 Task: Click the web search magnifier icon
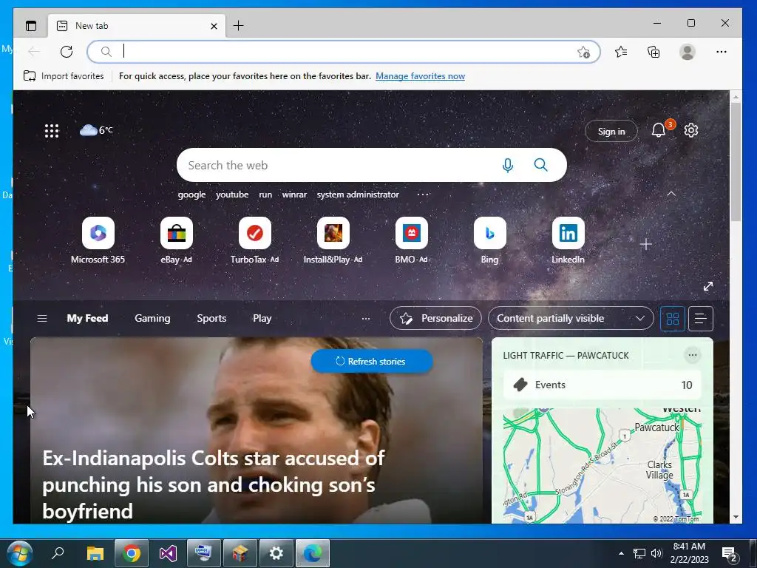(x=540, y=165)
